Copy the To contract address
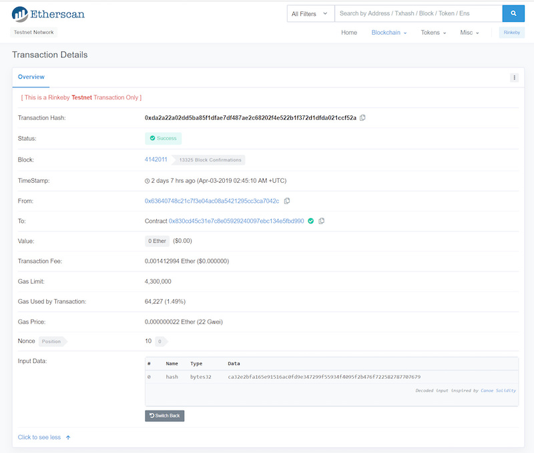The image size is (534, 453). pos(322,221)
